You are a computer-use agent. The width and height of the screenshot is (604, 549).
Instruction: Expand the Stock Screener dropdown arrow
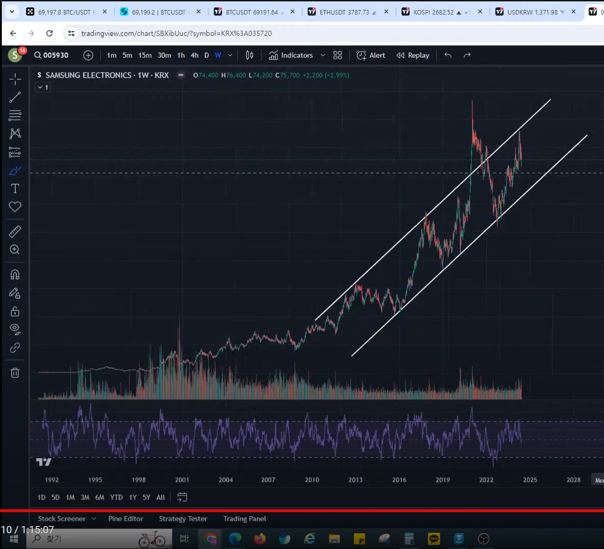pyautogui.click(x=94, y=519)
